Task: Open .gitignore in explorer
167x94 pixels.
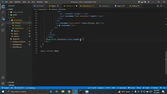Action: tap(16, 39)
